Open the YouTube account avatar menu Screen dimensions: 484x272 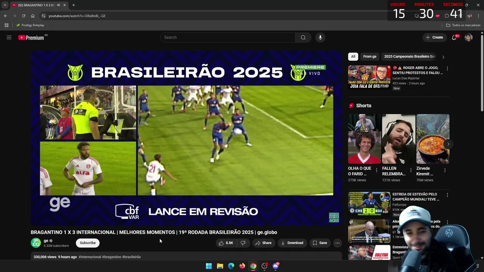[x=468, y=37]
